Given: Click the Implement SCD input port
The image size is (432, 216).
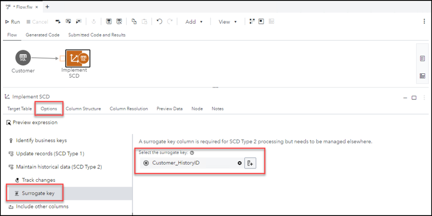Looking at the screenshot, I should tap(63, 58).
